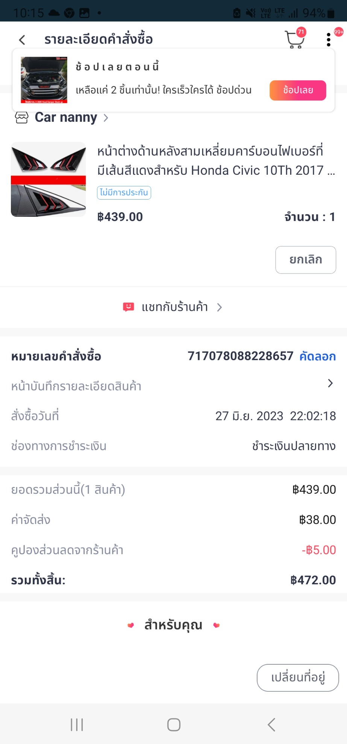Tap the promo banner car hood thumbnail
This screenshot has width=347, height=744.
pyautogui.click(x=44, y=80)
